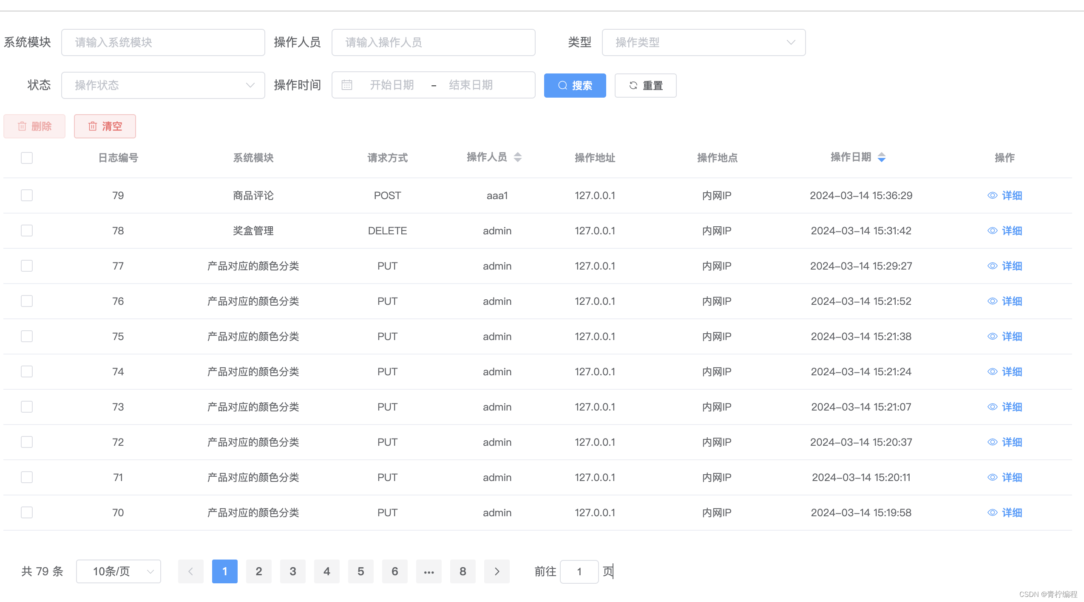Click the previous page arrow
1084x602 pixels.
pos(190,571)
